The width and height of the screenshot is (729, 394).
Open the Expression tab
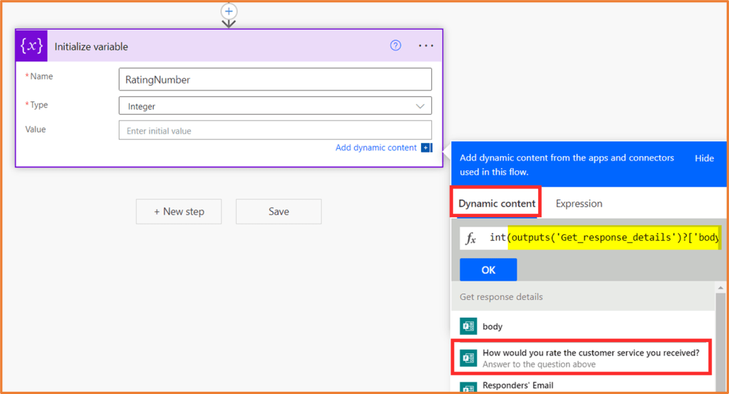(x=579, y=204)
